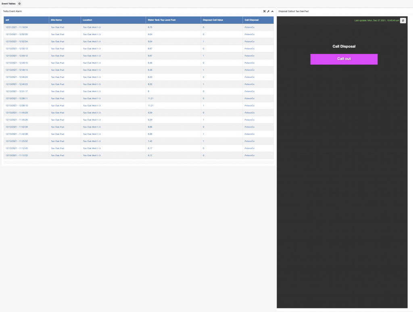Select timestamp 12/13/2021 - 12:50:12
413x312 pixels.
(x=17, y=56)
